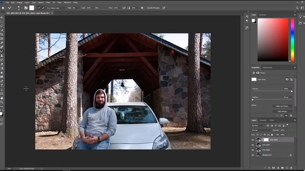Click the Density slider handle

292,91
